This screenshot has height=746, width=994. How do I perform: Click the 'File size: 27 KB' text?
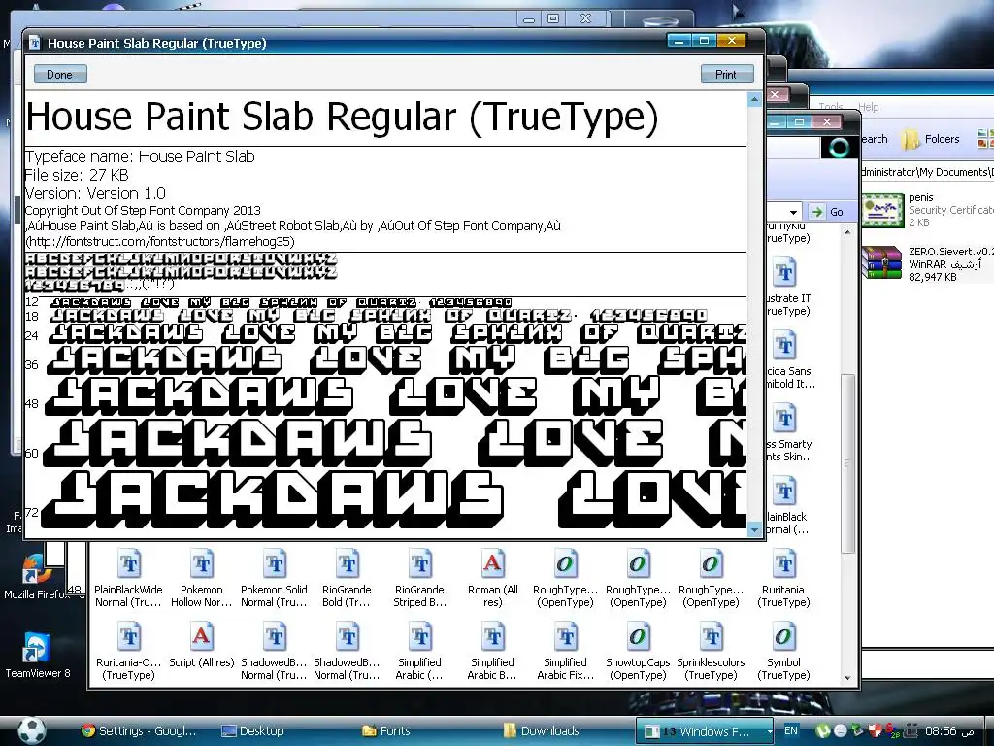coord(77,175)
